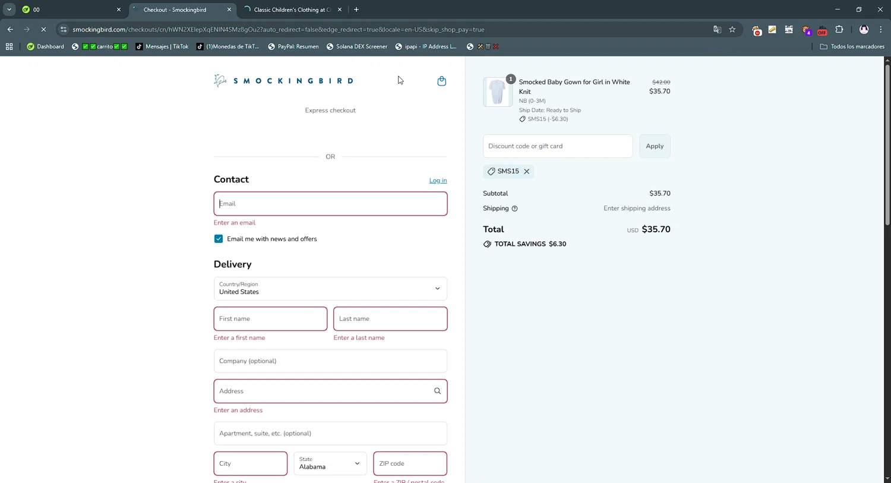Screen dimensions: 891x483
Task: Click the gold bar extension icon
Action: (x=772, y=29)
